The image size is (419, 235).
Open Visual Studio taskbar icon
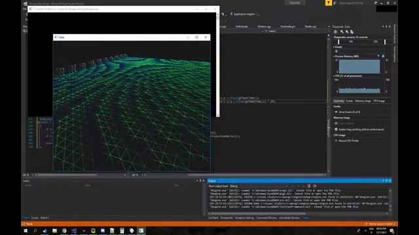click(x=74, y=230)
